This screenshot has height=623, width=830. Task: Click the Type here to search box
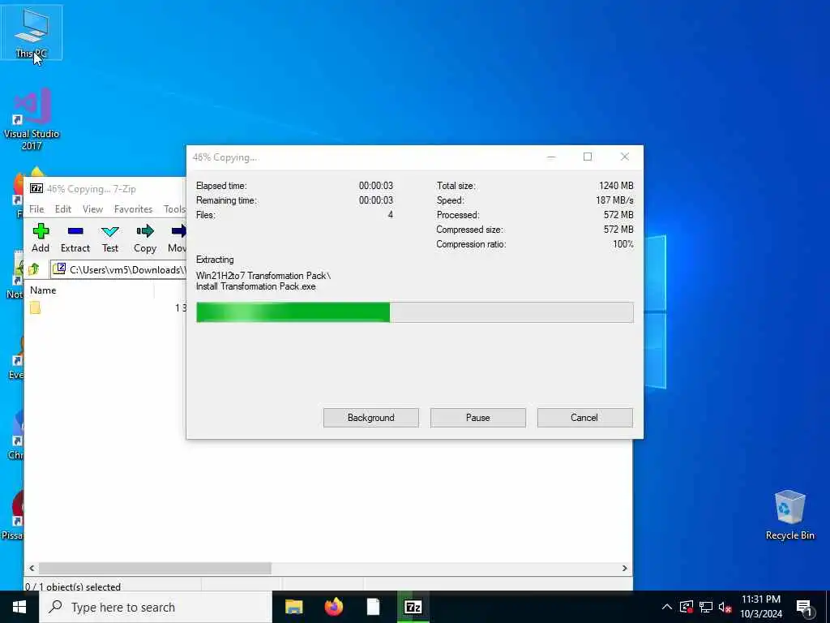coord(156,607)
